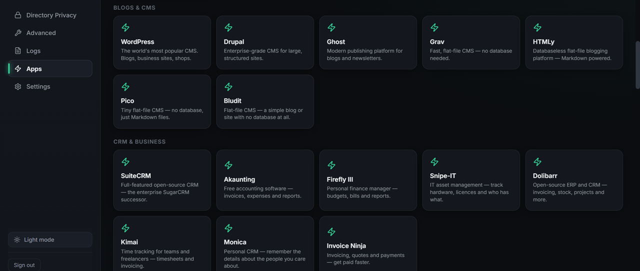Click the lock icon beside Directory Privacy
This screenshot has height=271, width=640.
pyautogui.click(x=18, y=15)
